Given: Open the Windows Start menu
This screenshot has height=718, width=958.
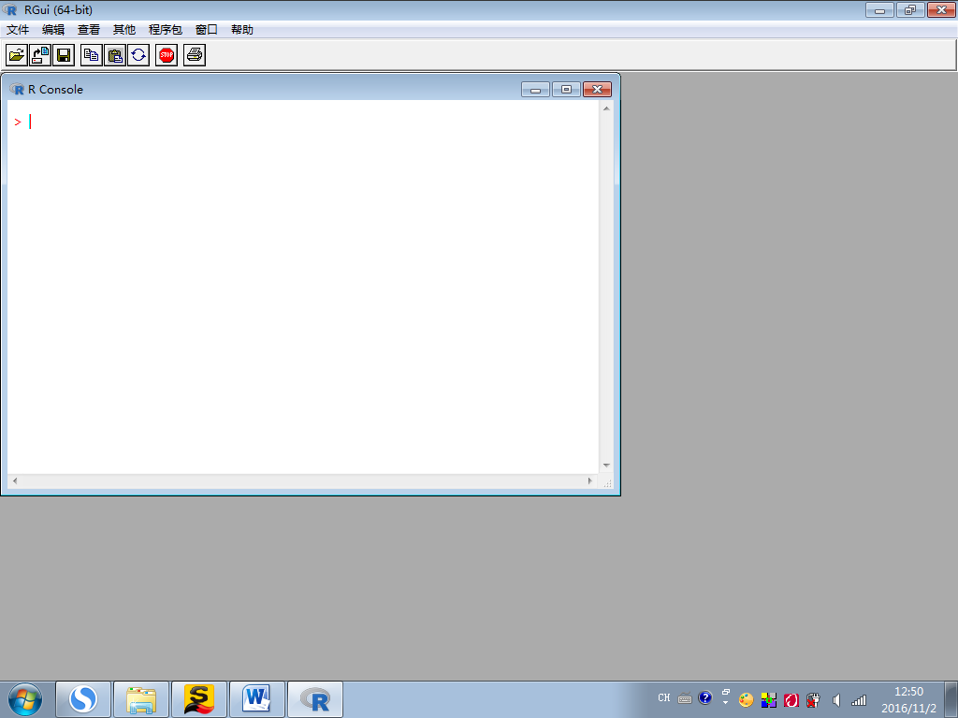Looking at the screenshot, I should (25, 699).
